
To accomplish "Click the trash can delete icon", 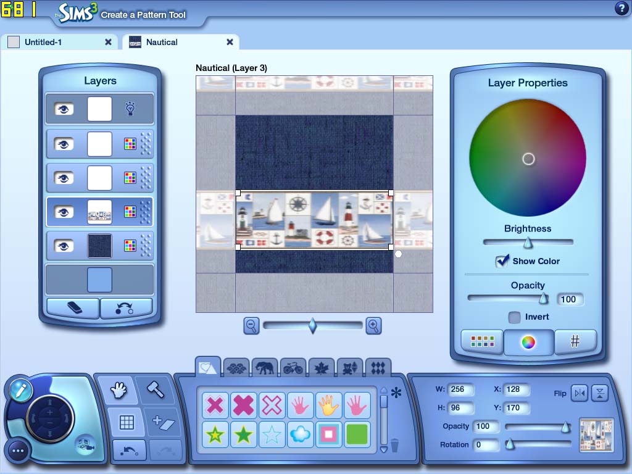I will click(394, 444).
